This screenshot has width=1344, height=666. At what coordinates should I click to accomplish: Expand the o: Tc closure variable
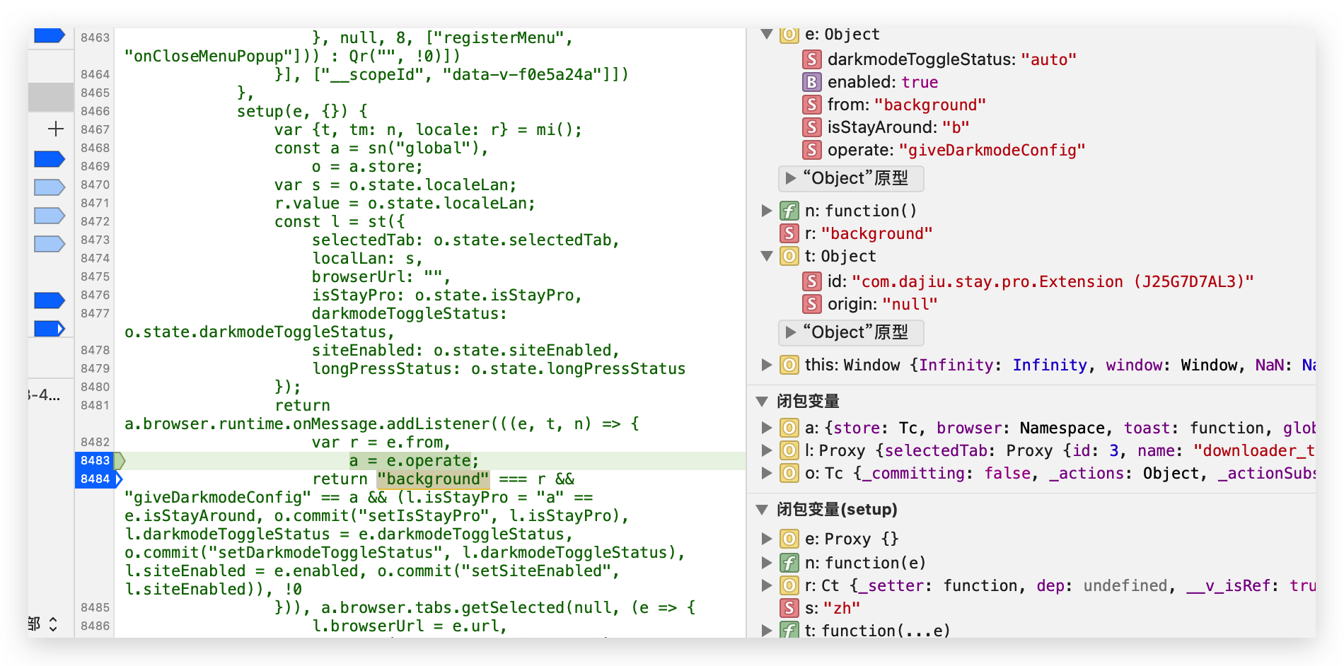click(x=766, y=473)
